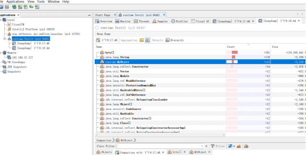Viewport: 306px width, 155px height.
Task: Switch to the Threads tab
Action: 141,21
